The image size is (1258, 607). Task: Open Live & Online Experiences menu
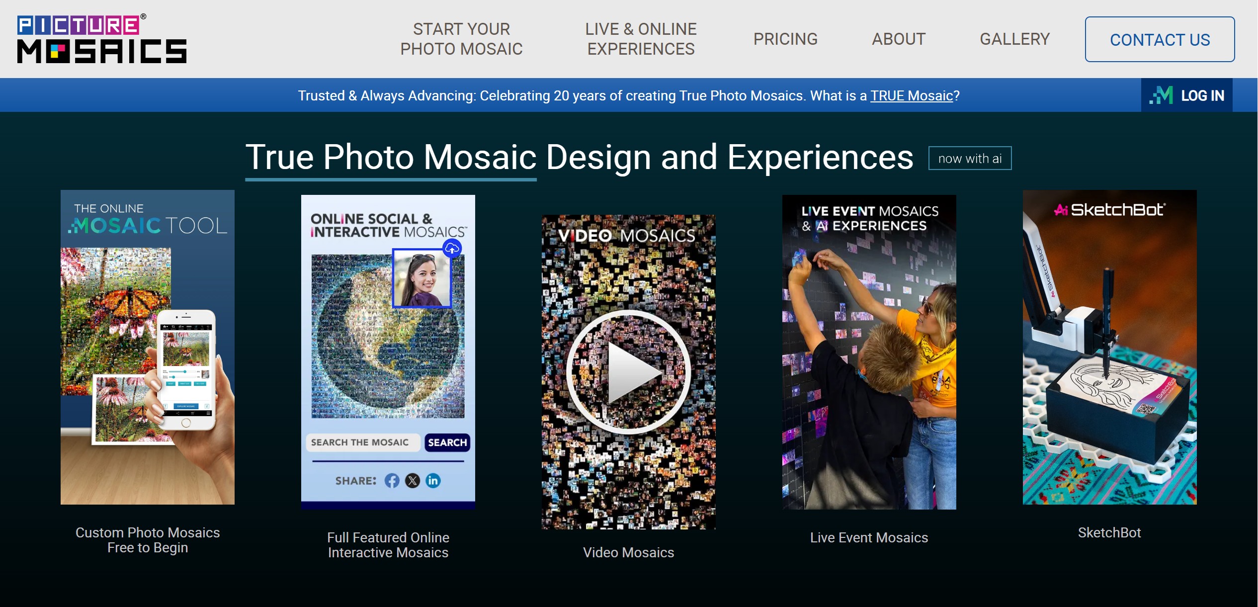[x=641, y=39]
